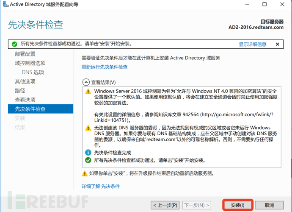
Task: Click warning icon beside DNS 委派 message
Action: pyautogui.click(x=88, y=128)
